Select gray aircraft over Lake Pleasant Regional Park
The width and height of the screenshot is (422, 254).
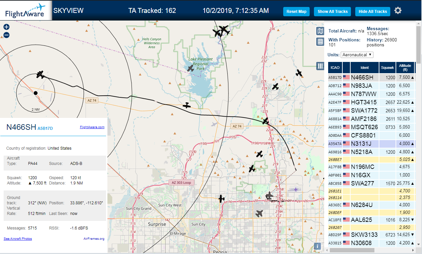[x=191, y=68]
